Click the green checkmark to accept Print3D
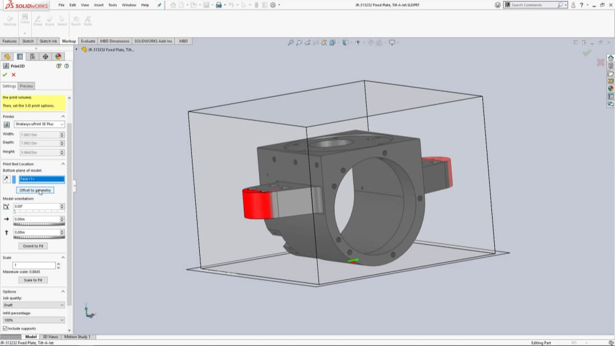Image resolution: width=615 pixels, height=346 pixels. point(5,74)
